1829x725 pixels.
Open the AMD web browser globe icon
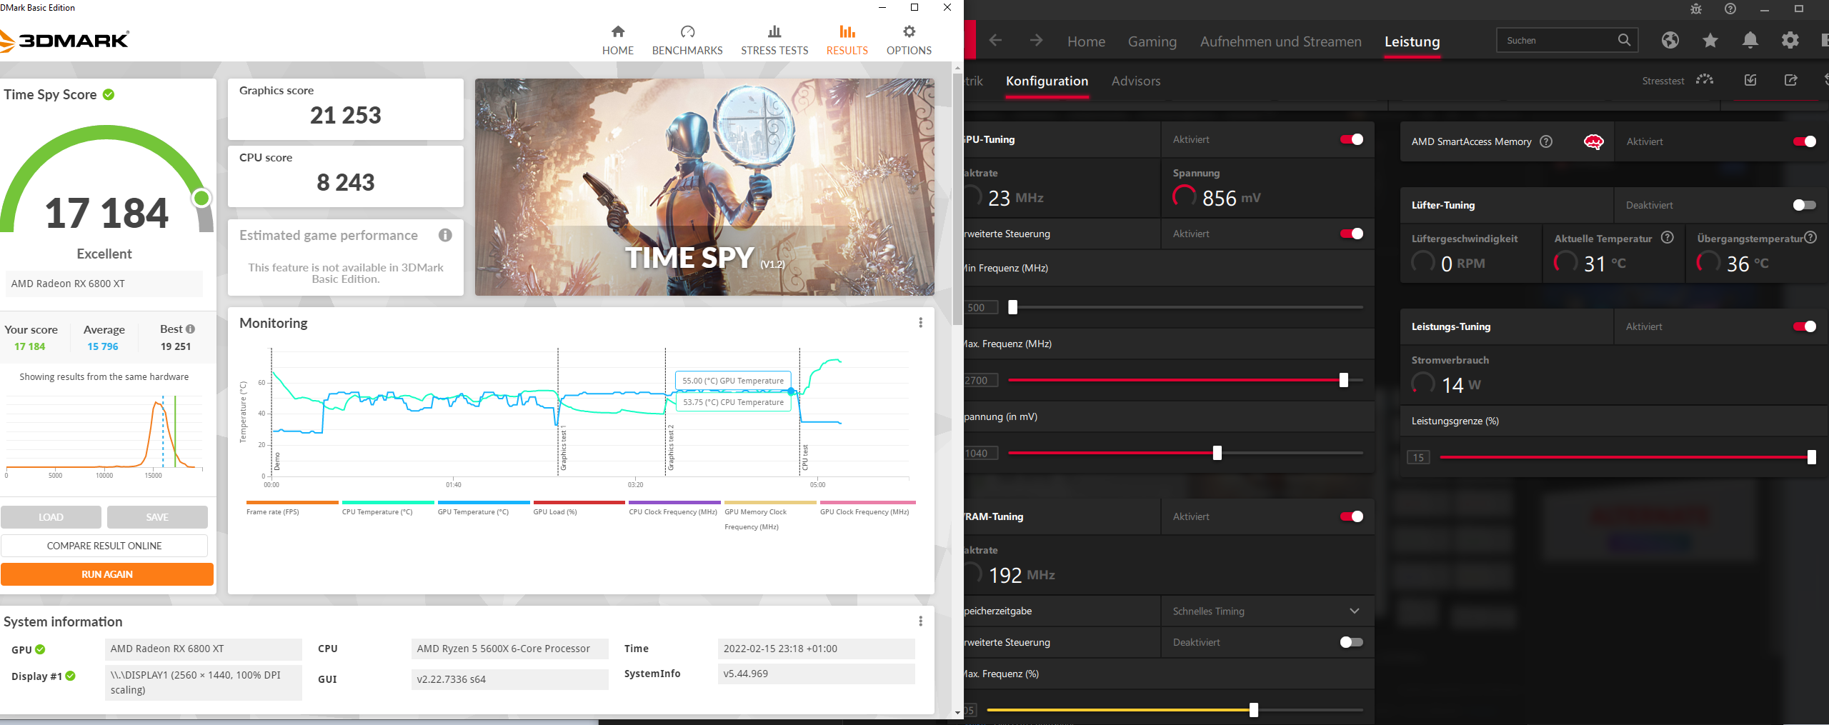pos(1670,41)
